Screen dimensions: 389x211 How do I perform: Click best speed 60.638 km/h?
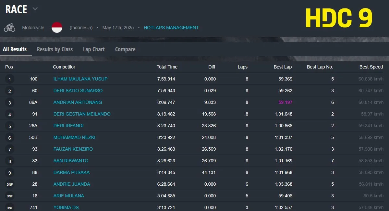[x=371, y=79]
